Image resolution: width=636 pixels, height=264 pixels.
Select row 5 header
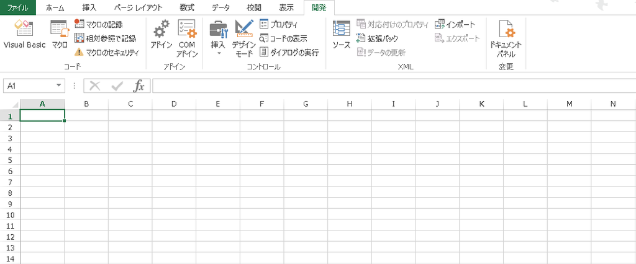pyautogui.click(x=10, y=159)
